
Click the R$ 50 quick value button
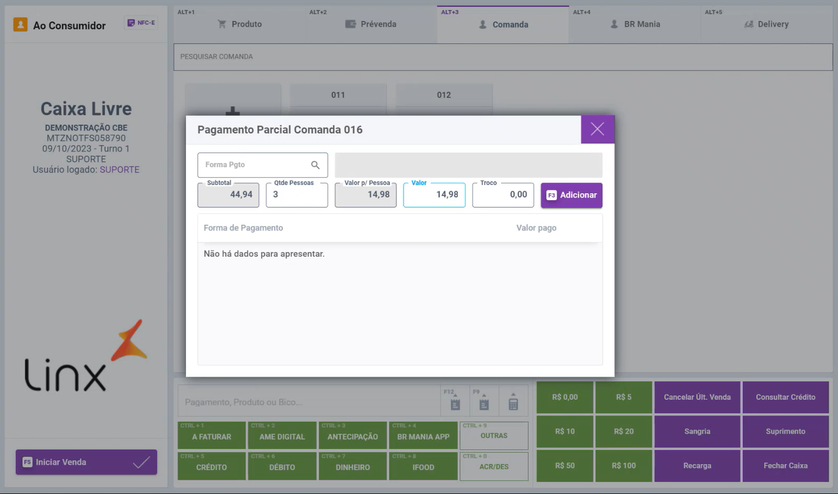click(x=565, y=466)
